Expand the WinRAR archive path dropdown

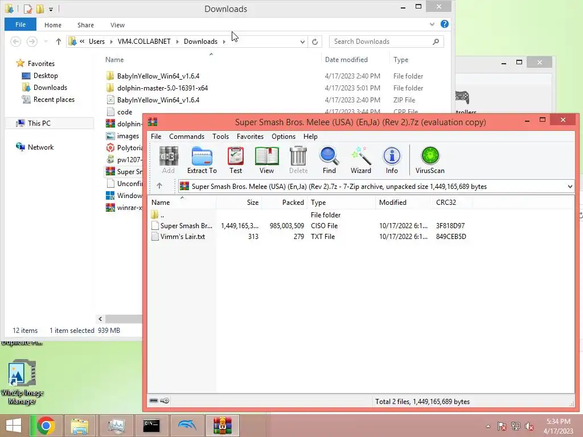coord(570,187)
